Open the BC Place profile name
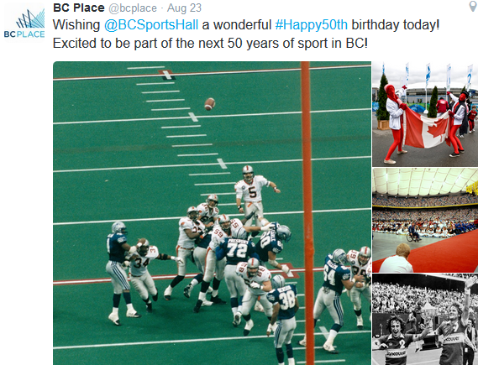 (x=79, y=8)
